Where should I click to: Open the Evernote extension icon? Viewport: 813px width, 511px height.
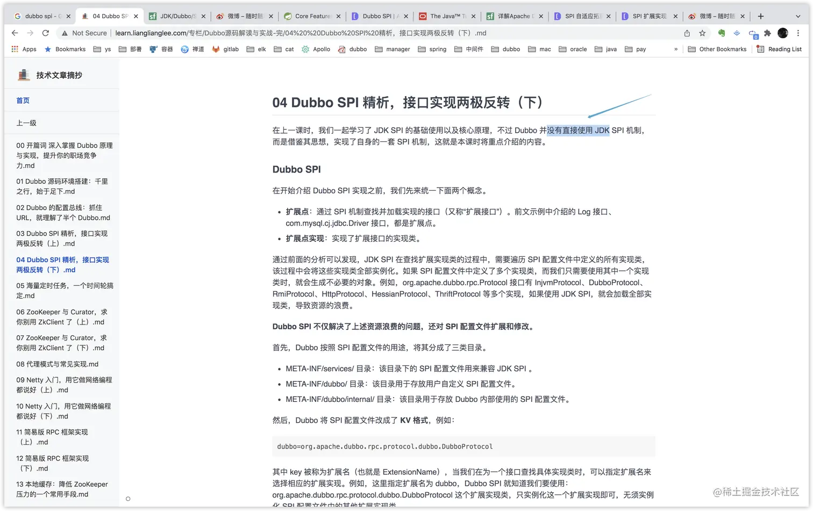point(722,33)
